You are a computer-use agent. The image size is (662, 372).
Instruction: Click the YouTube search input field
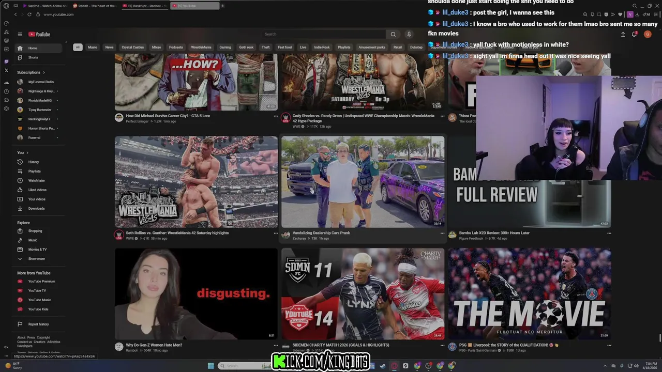(x=323, y=34)
